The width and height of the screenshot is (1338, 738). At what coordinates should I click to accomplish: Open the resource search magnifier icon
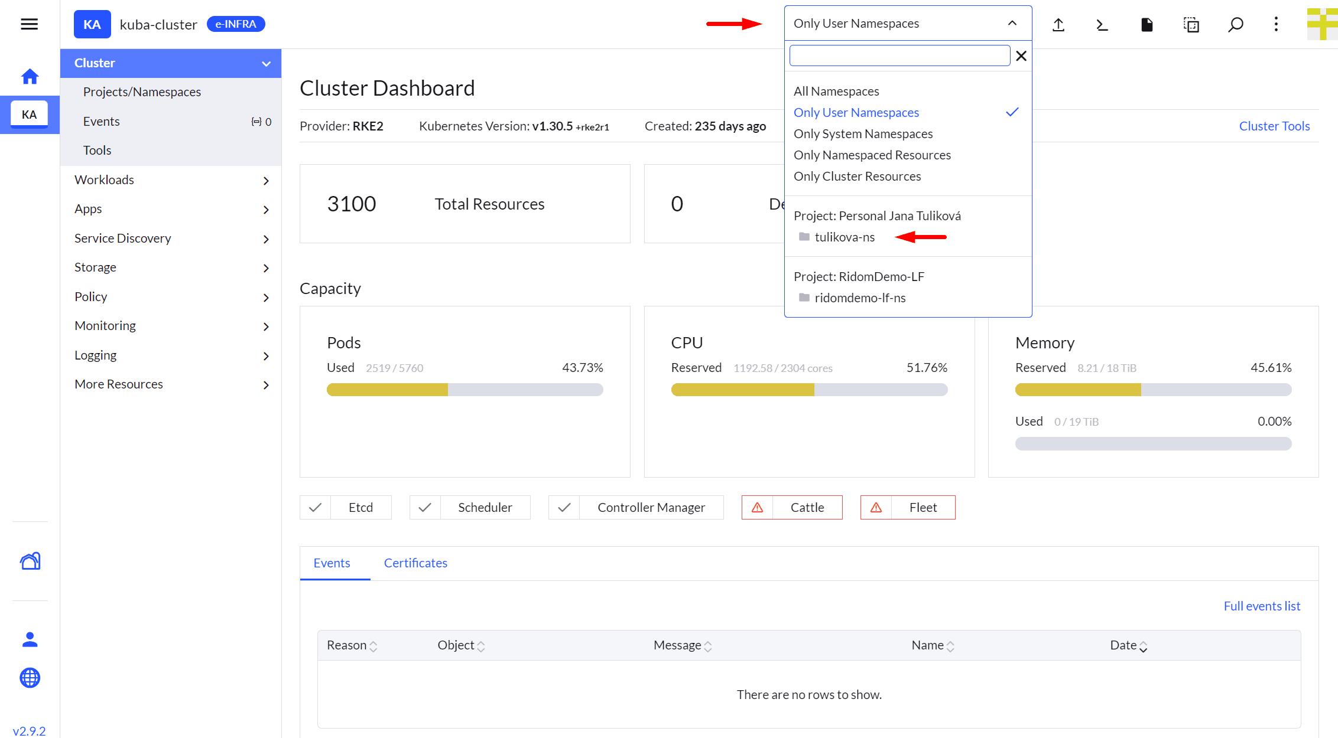click(x=1235, y=24)
